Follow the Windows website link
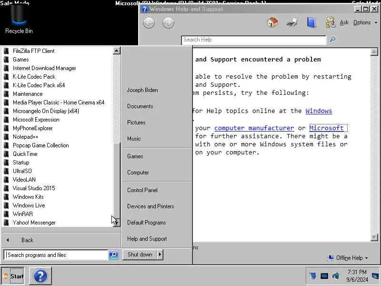The image size is (381, 286). (319, 111)
